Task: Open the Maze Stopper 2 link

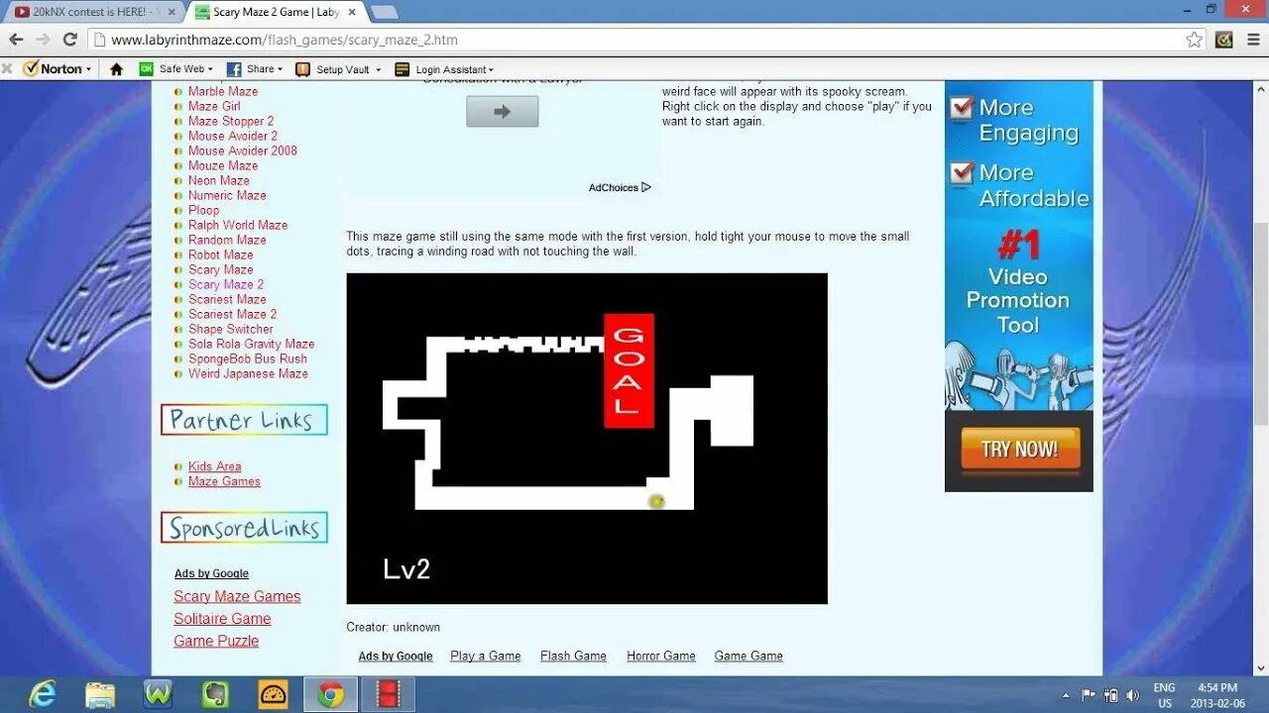Action: 231,121
